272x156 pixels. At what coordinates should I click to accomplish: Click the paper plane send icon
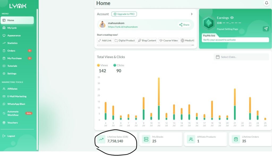coord(266,29)
